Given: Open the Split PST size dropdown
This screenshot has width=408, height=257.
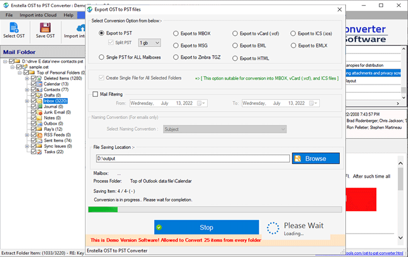Looking at the screenshot, I should tap(149, 43).
